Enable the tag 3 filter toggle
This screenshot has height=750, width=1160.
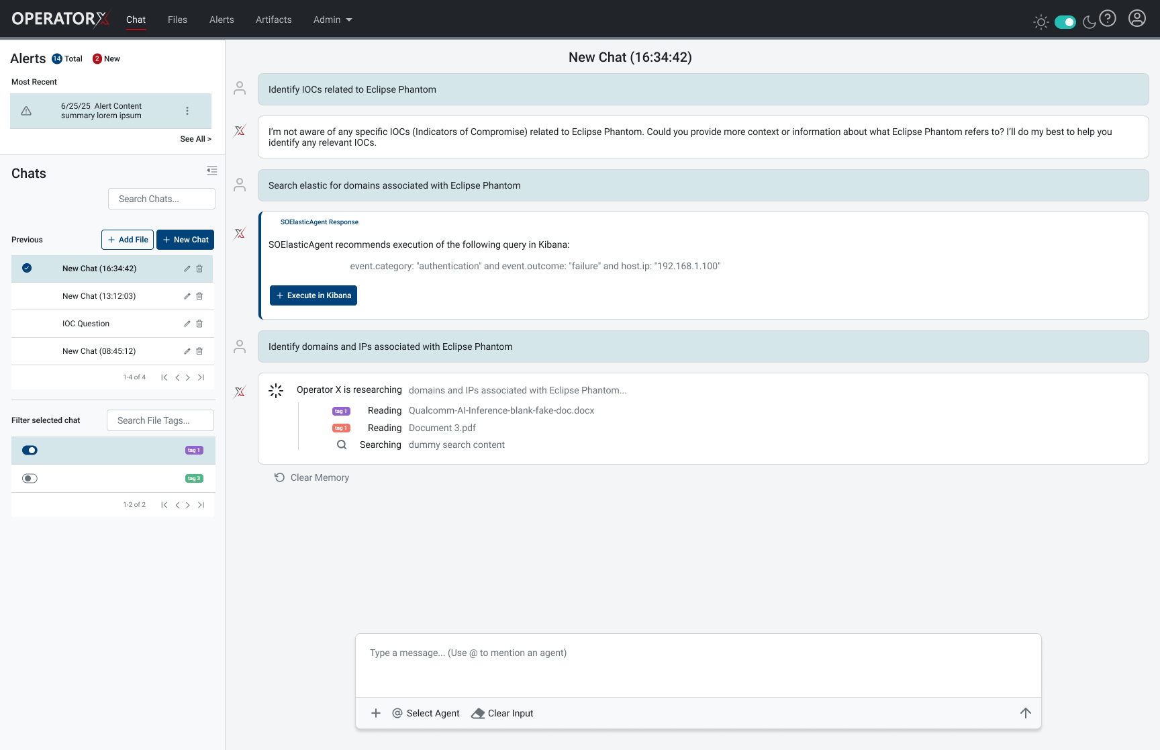(x=30, y=479)
